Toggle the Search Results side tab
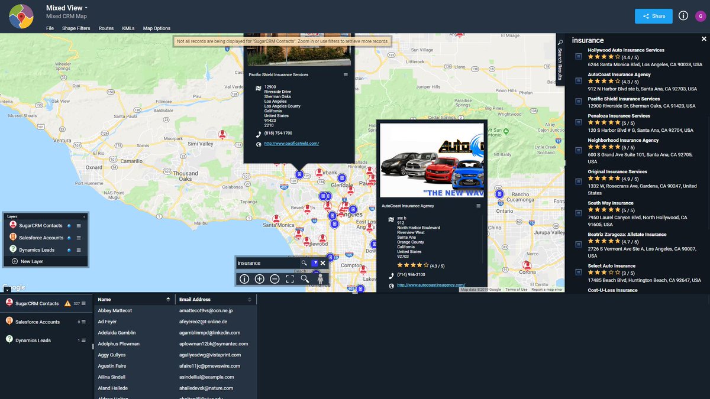The width and height of the screenshot is (710, 399). pyautogui.click(x=560, y=60)
